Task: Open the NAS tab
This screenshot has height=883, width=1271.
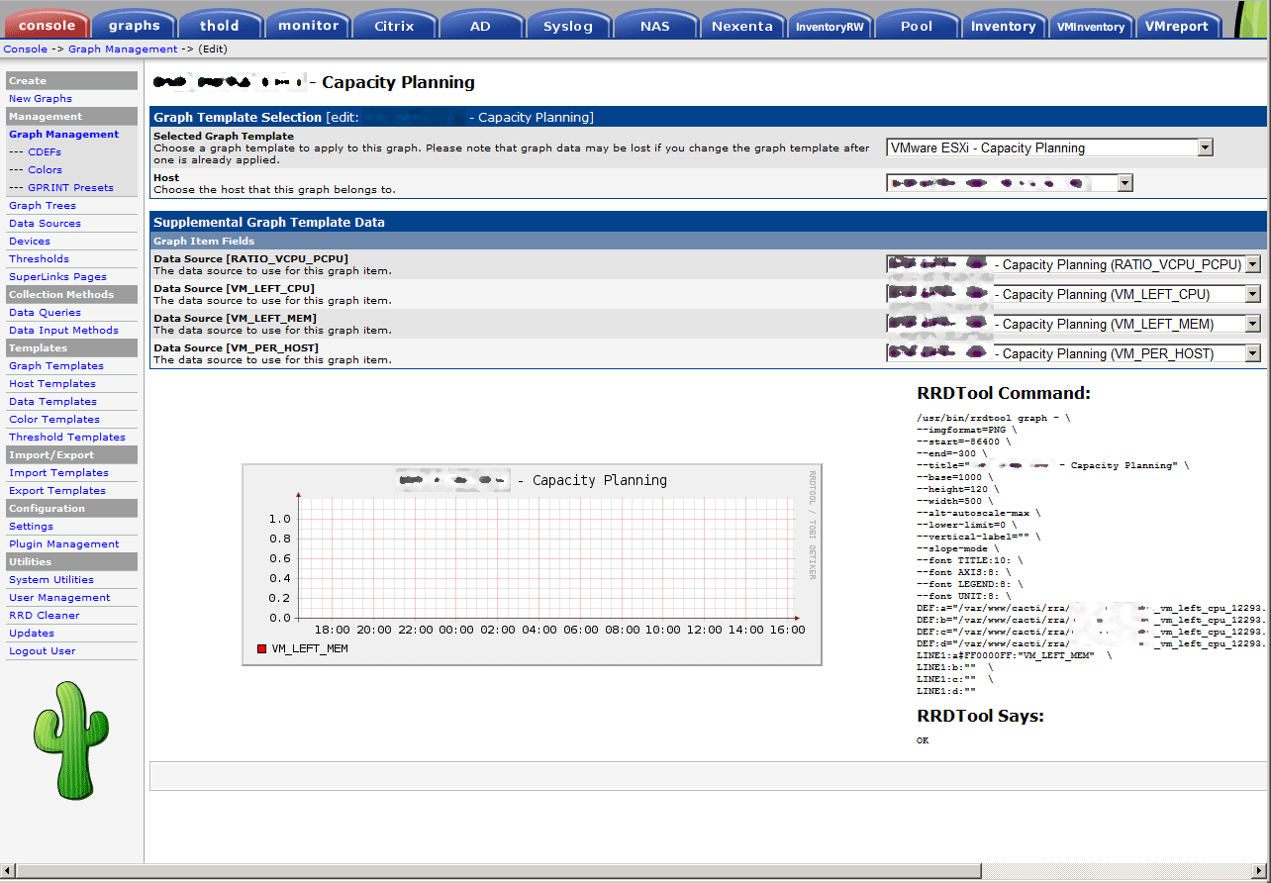Action: coord(655,26)
